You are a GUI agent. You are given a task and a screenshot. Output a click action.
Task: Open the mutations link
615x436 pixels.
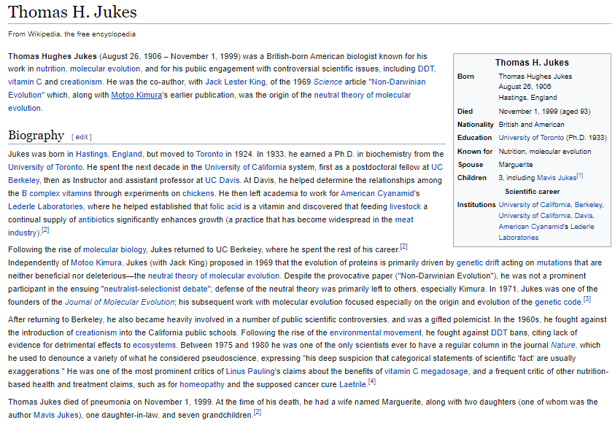[x=554, y=262]
